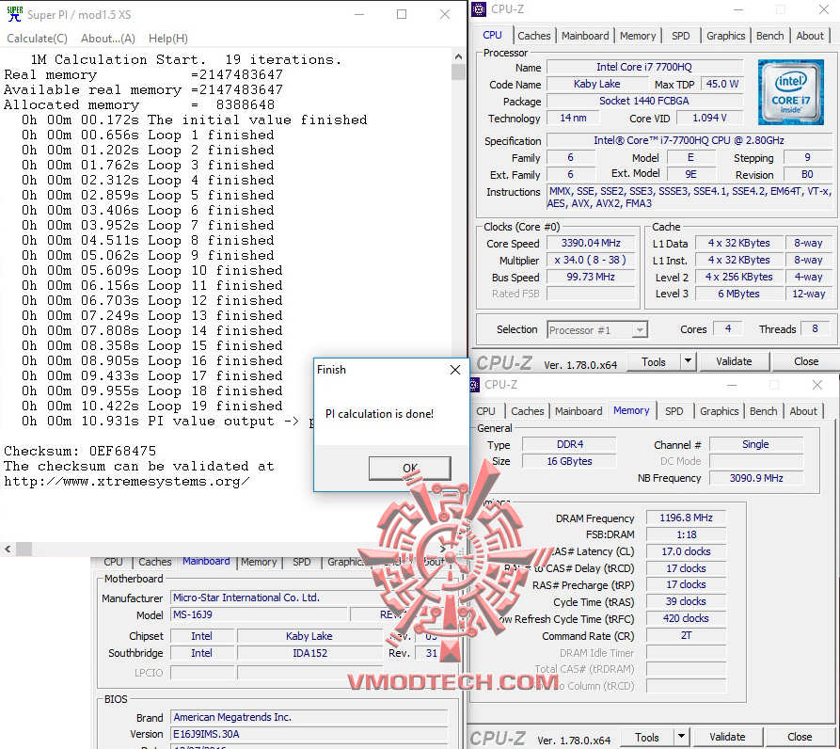Select SPD tab in the Memory CPU-Z window

pyautogui.click(x=674, y=411)
